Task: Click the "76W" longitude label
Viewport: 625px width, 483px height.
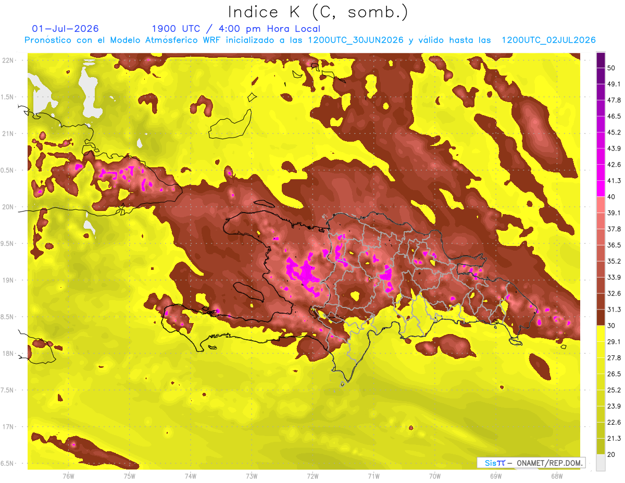Action: (x=68, y=476)
